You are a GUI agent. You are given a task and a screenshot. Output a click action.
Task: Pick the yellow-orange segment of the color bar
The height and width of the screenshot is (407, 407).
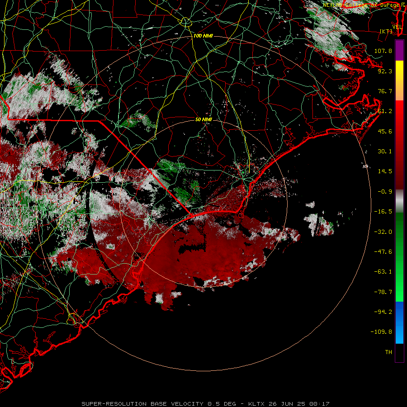(x=399, y=80)
